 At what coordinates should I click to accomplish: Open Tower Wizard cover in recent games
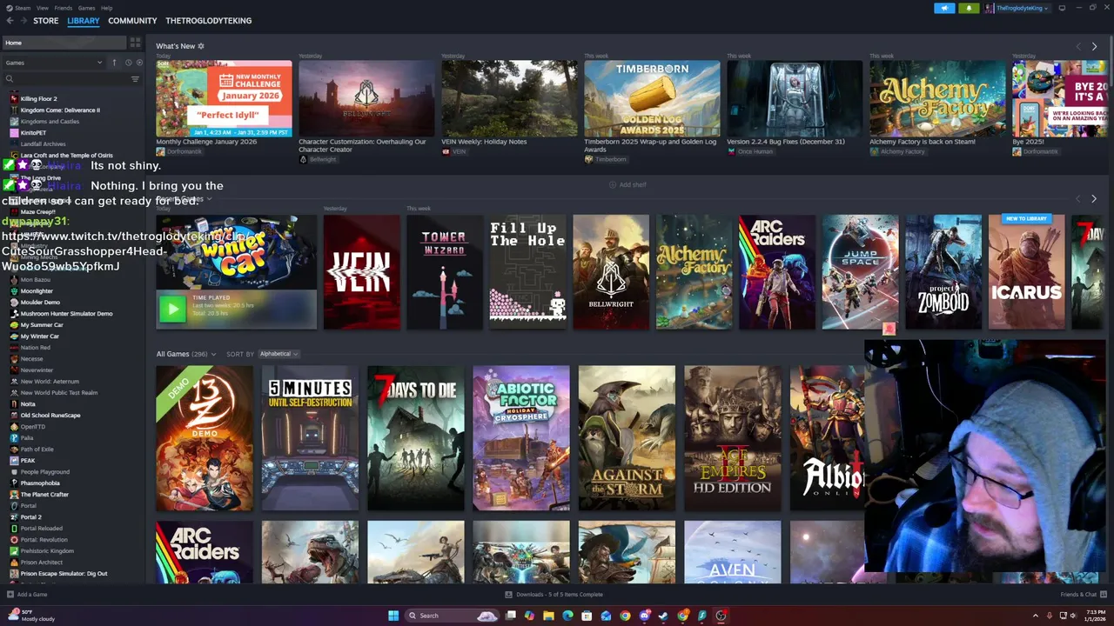444,272
